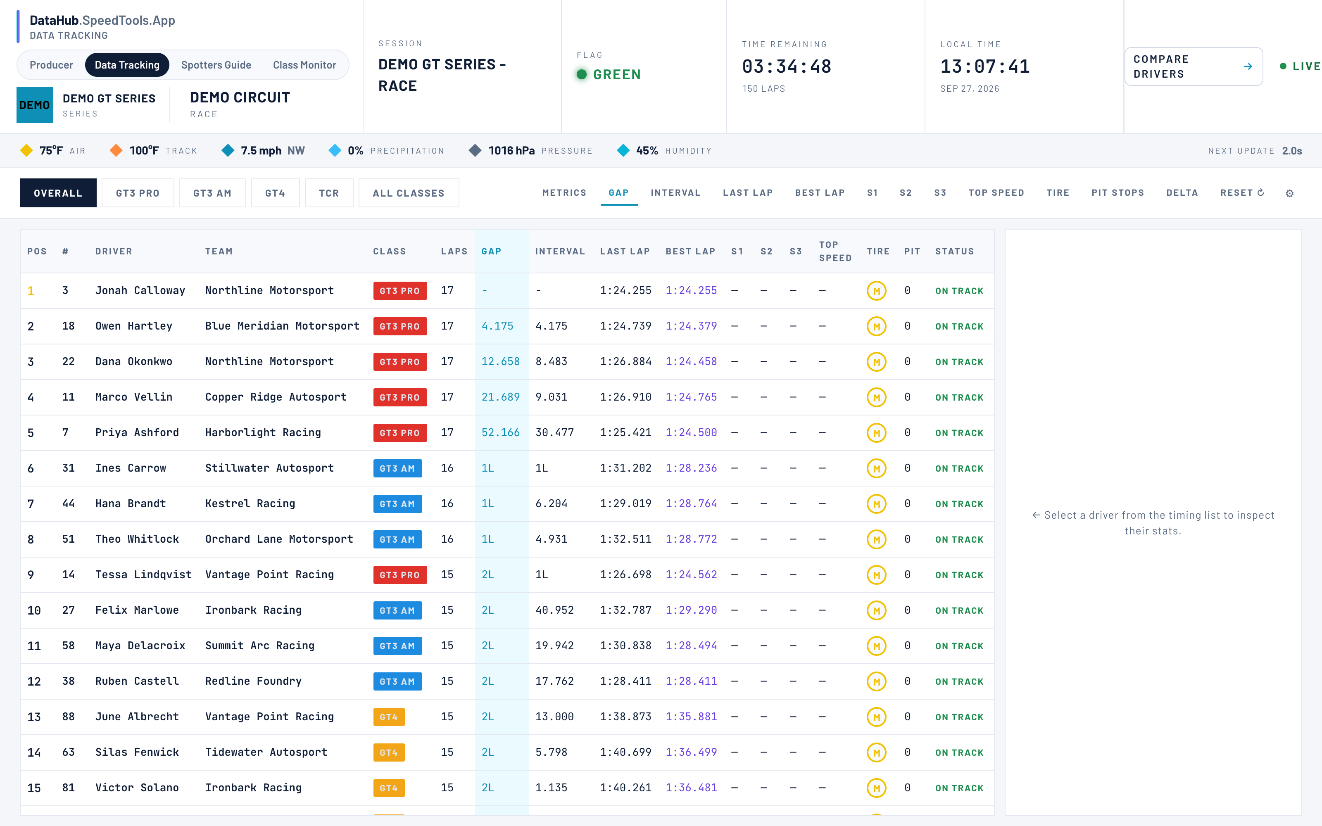Filter standings to GT3 AM class
Screen dimensions: 1322x826
[x=212, y=193]
